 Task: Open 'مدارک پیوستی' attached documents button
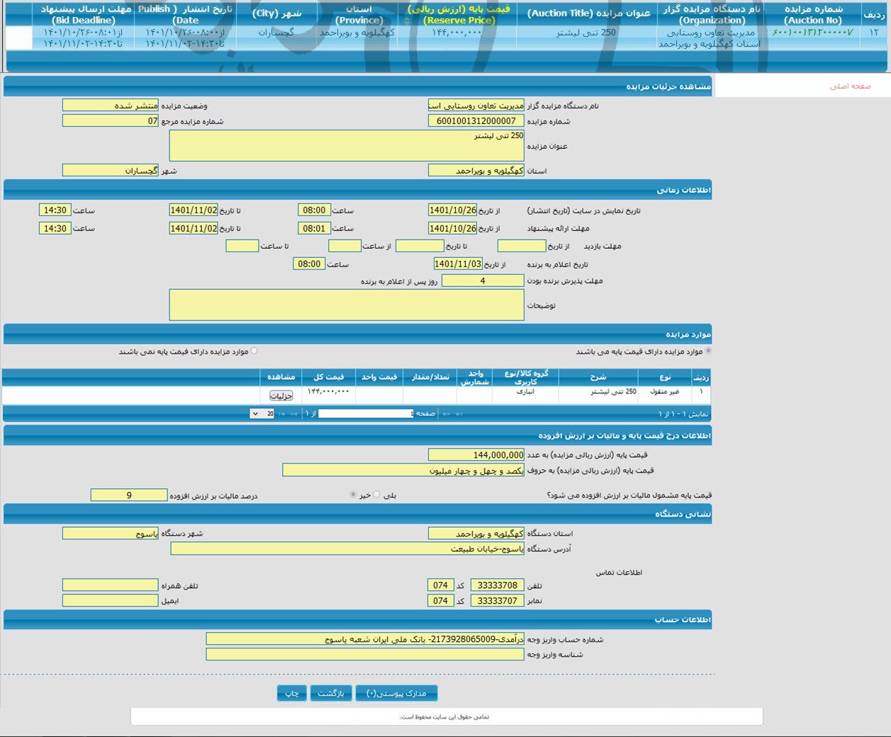click(396, 693)
